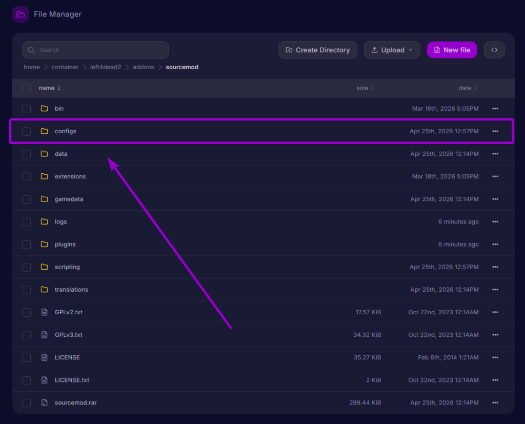Screen dimensions: 525x424
Task: Open the actions menu for scripting folder
Action: 495,267
